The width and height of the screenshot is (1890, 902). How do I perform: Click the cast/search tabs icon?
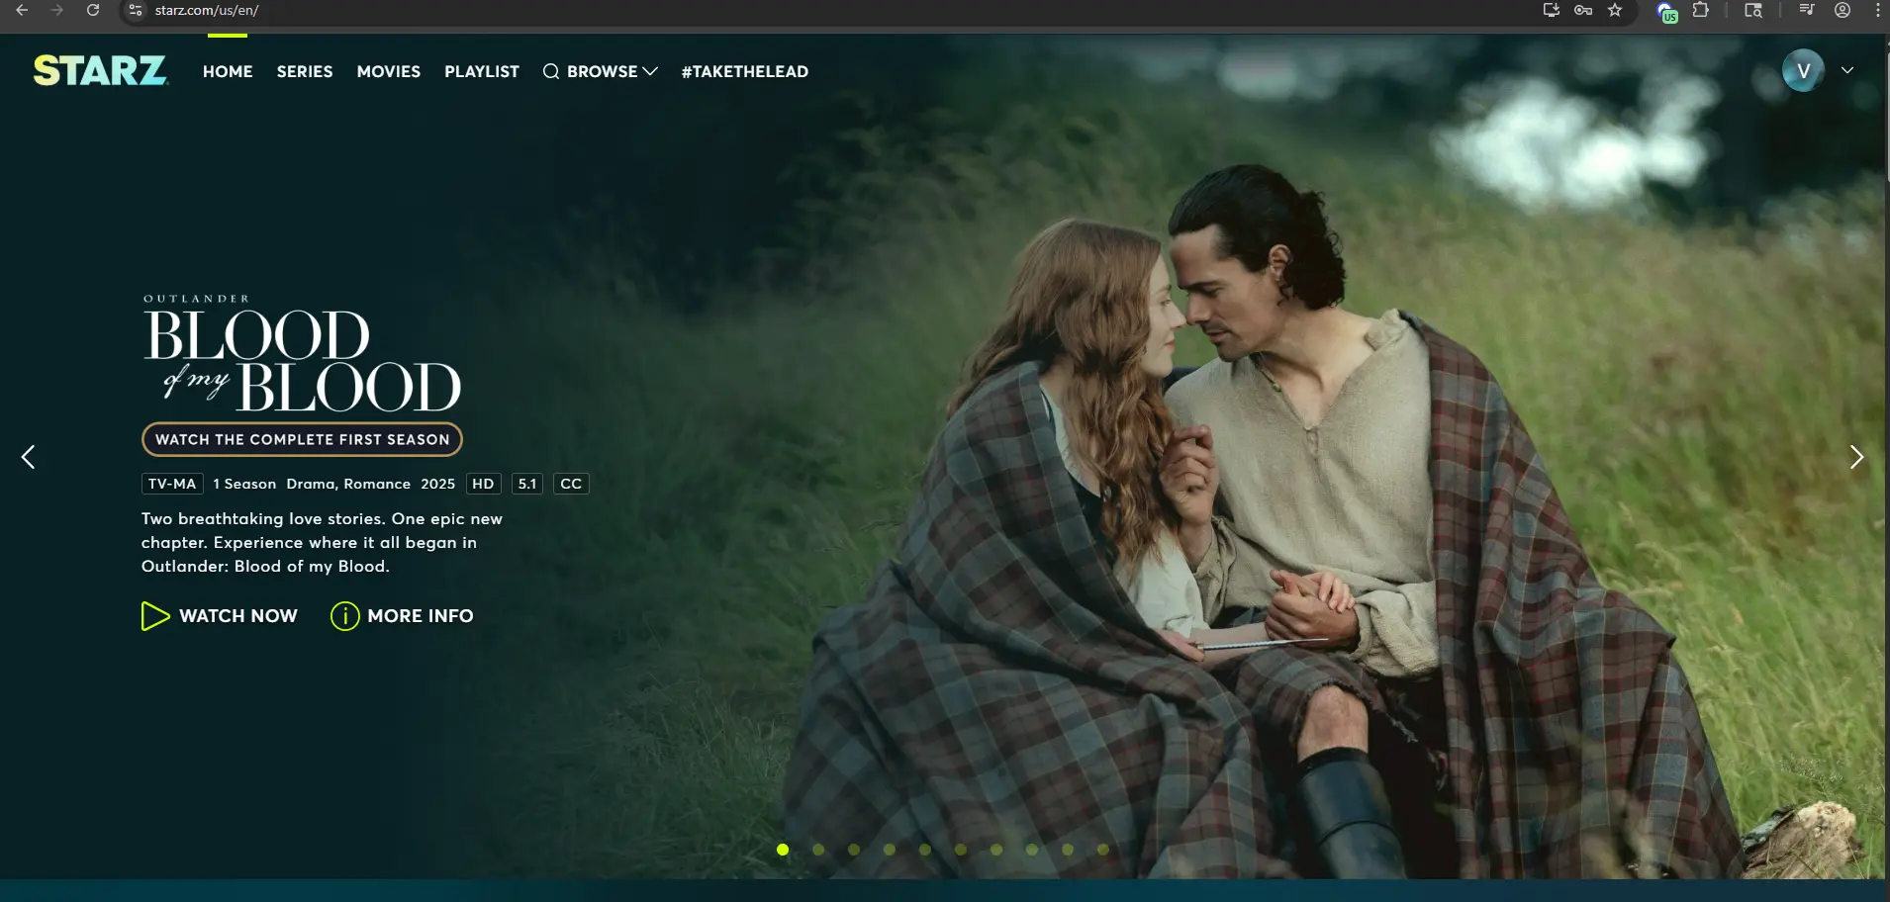pos(1753,10)
